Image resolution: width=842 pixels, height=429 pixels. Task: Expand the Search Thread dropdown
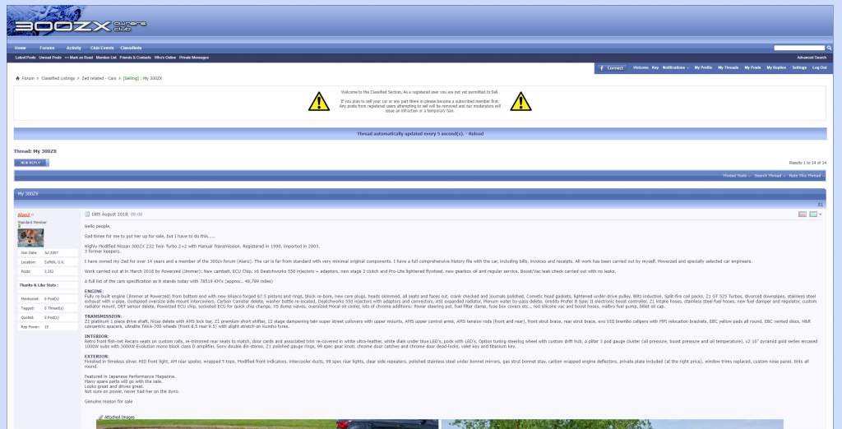pos(771,176)
